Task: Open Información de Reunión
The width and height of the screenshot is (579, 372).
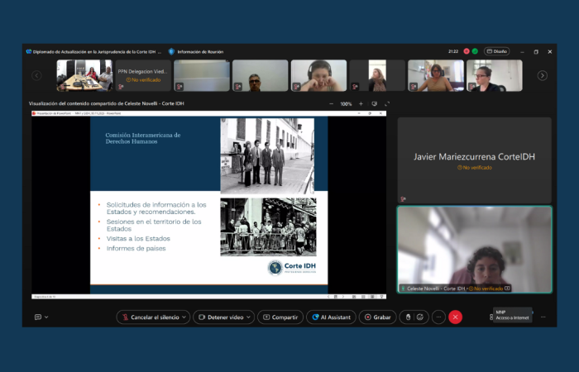Action: click(199, 51)
